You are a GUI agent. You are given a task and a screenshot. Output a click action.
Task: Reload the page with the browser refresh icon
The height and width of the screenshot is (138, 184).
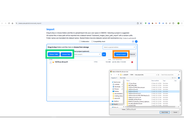coord(9,23)
